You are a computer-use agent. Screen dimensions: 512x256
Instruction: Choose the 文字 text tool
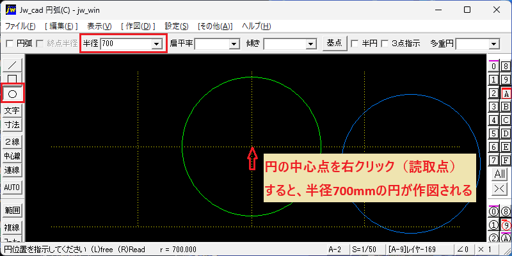(12, 111)
